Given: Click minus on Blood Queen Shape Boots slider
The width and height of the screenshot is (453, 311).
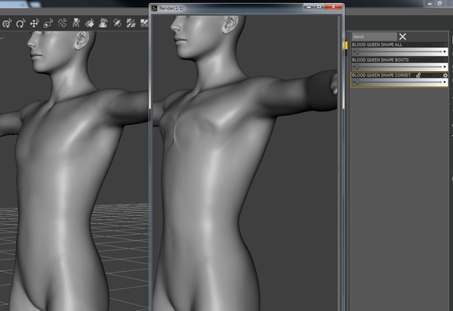Looking at the screenshot, I should [x=353, y=67].
